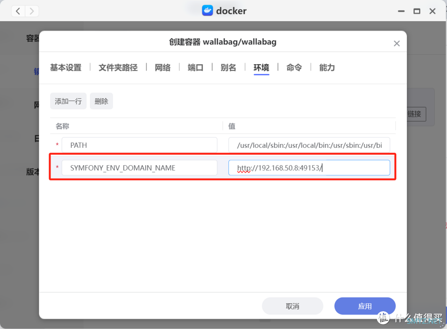Click the back arrow in docker window
The image size is (447, 329).
(x=18, y=11)
